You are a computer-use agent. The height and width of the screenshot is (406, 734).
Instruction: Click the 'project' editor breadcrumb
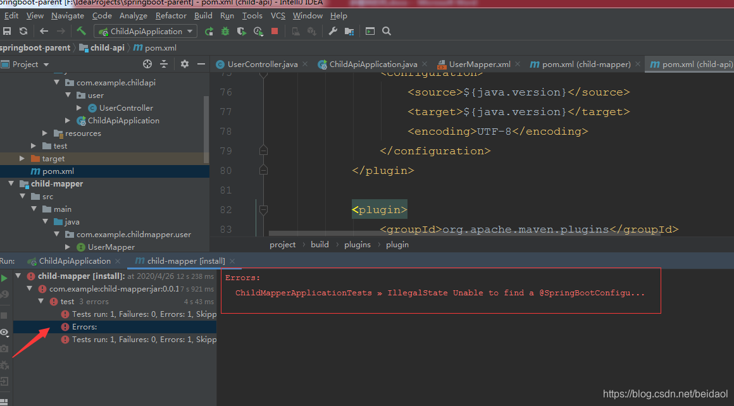coord(282,245)
